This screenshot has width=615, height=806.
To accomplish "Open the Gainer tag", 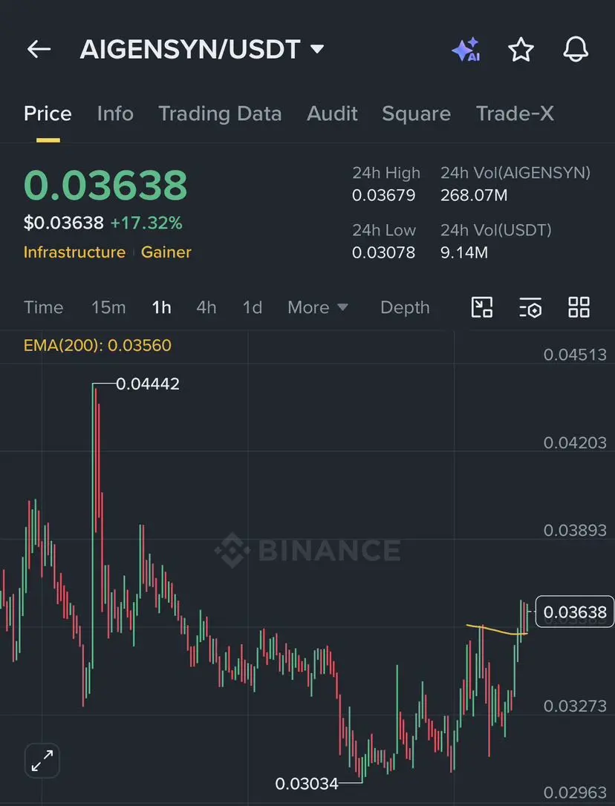I will [x=166, y=252].
